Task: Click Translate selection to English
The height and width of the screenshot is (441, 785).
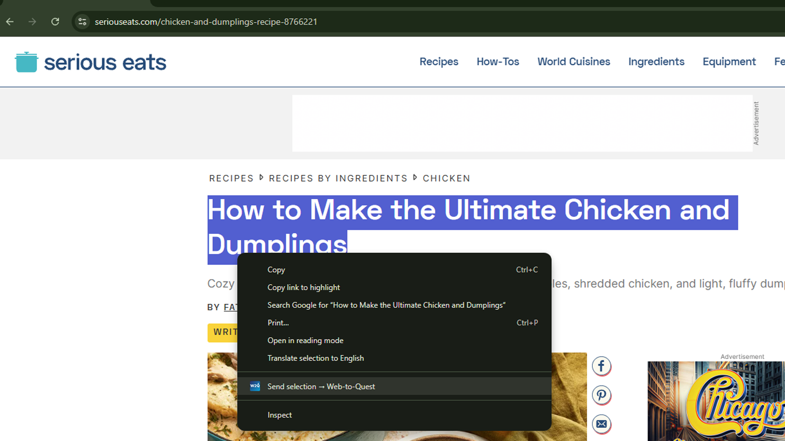Action: [x=315, y=358]
